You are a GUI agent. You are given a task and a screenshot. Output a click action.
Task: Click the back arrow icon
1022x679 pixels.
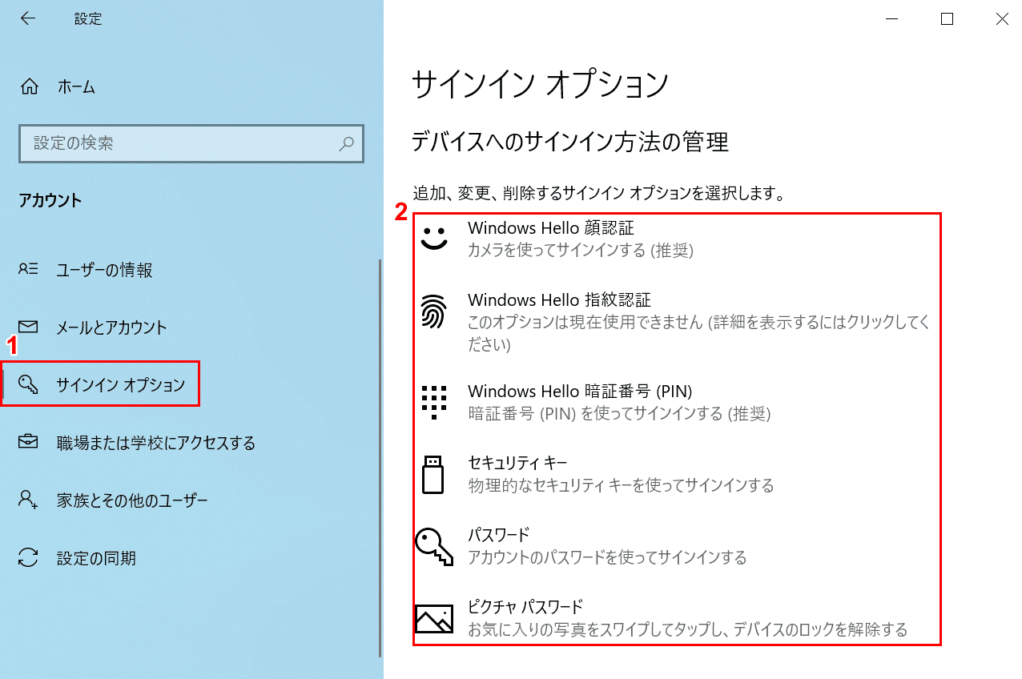click(28, 18)
